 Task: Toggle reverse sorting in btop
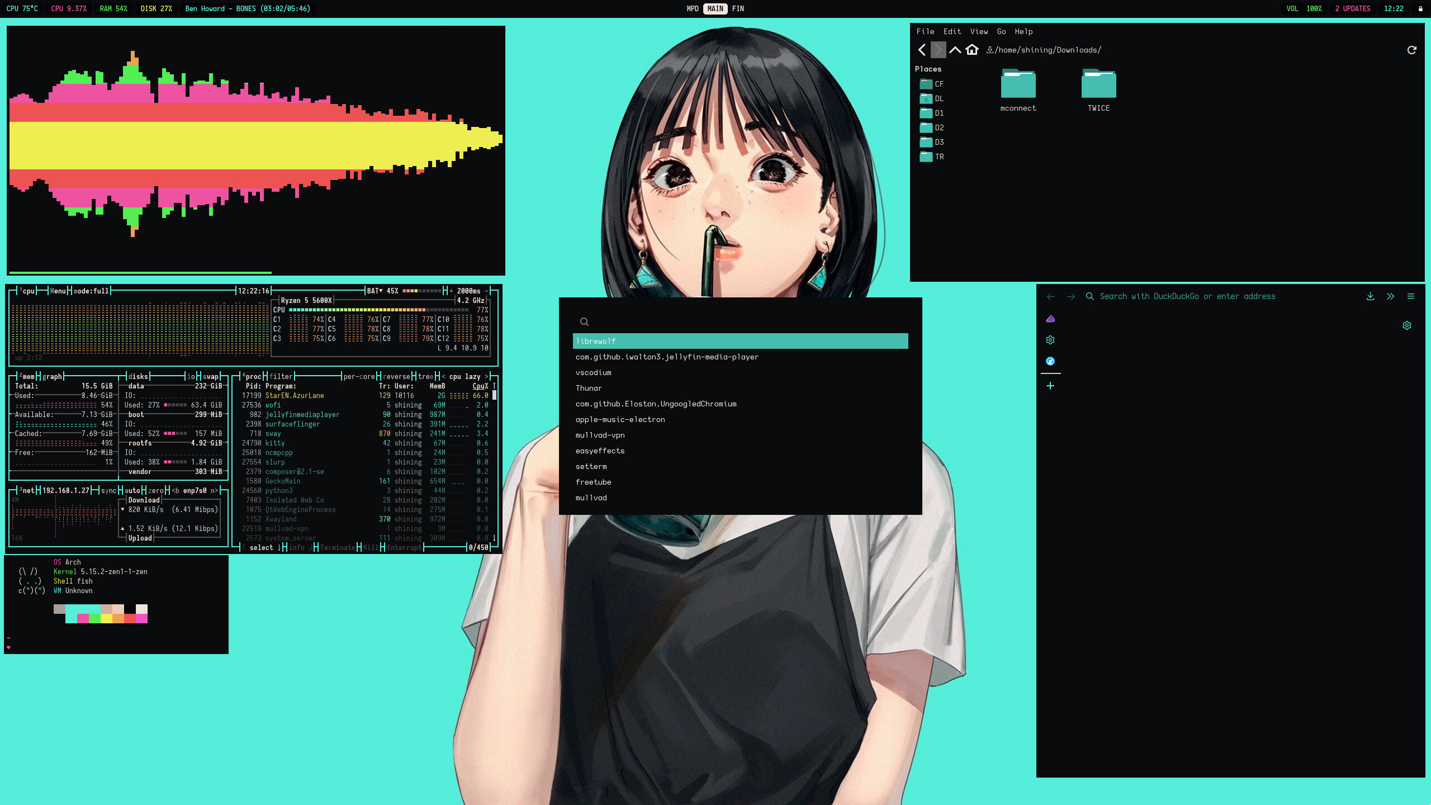click(396, 376)
